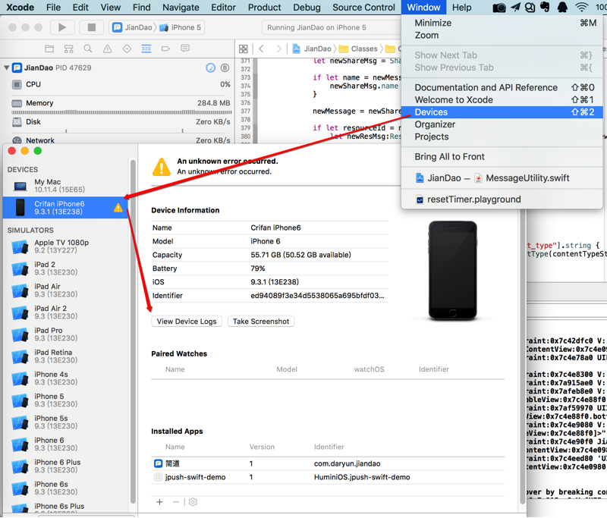The width and height of the screenshot is (607, 518).
Task: Click the related items grid icon in editor
Action: pos(243,49)
